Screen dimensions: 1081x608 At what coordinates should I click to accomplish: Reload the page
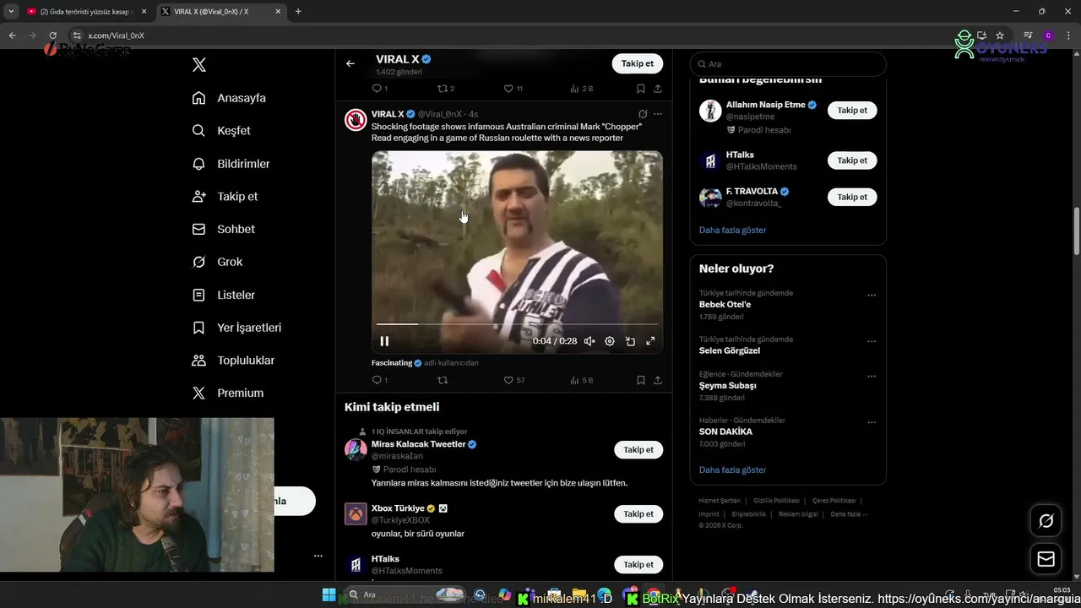[x=52, y=35]
